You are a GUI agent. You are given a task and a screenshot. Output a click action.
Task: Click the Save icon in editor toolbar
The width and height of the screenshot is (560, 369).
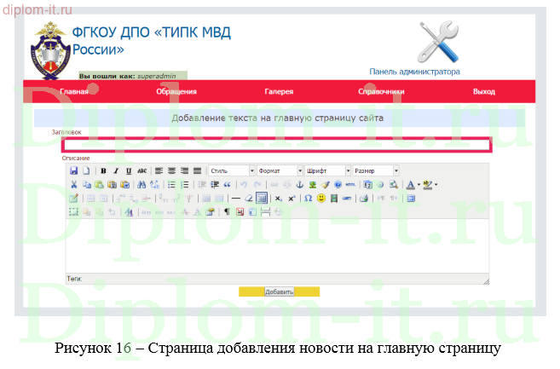tap(74, 170)
